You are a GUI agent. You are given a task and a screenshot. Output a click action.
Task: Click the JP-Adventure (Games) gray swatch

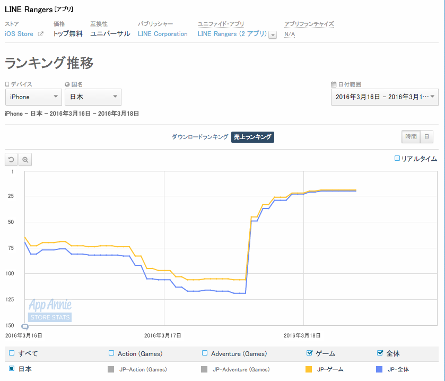click(x=204, y=369)
